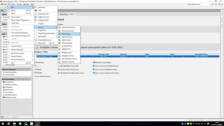Click the CAM Document icon
Viewport: 224px width, 126px height.
36,17
